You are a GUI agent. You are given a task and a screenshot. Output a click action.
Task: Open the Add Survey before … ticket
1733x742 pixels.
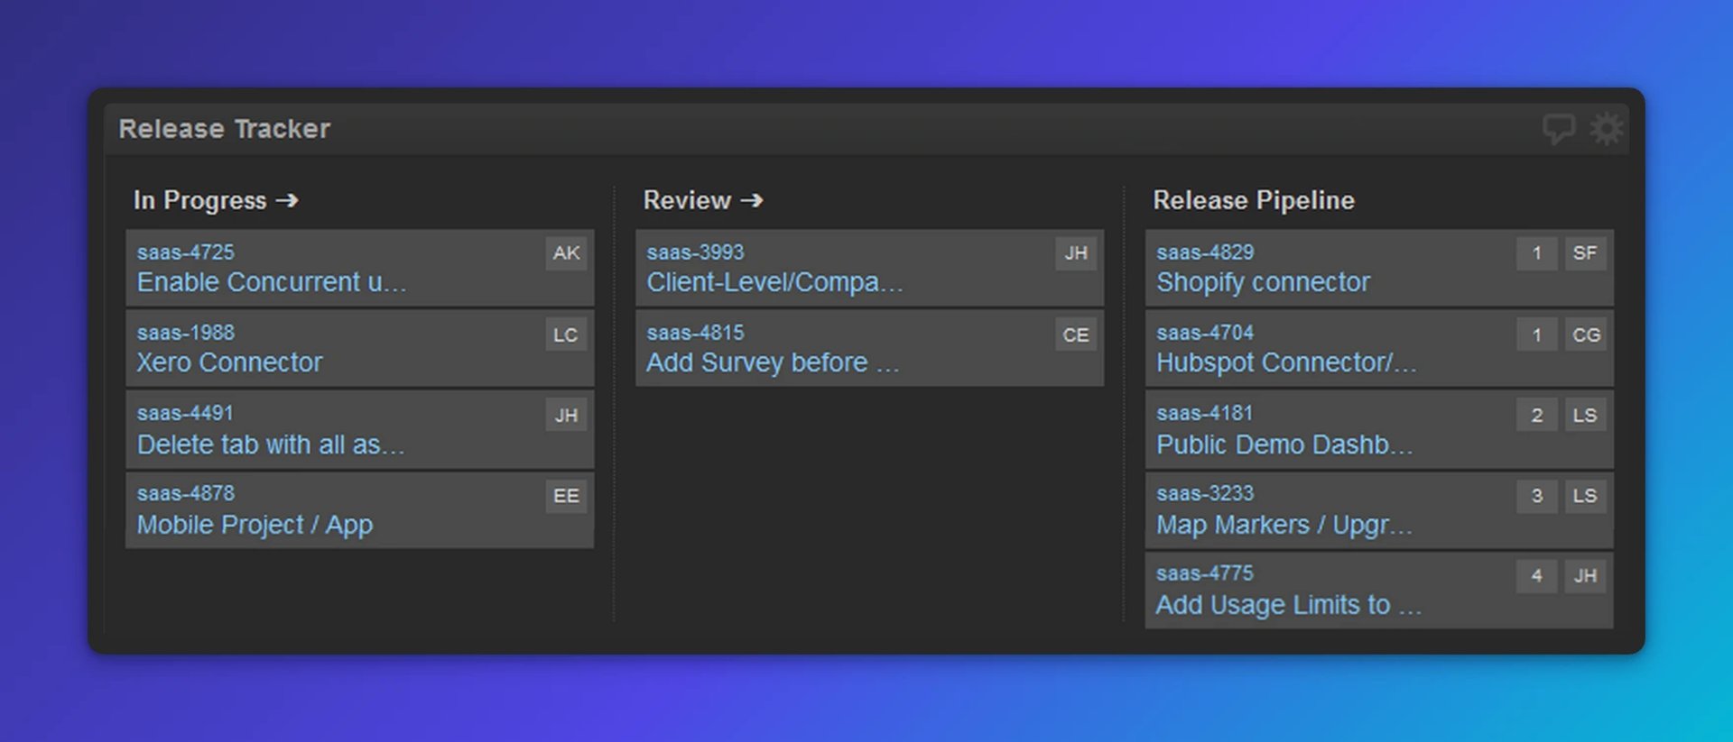773,362
